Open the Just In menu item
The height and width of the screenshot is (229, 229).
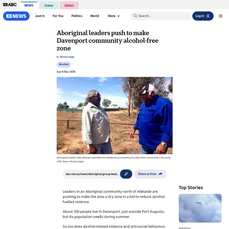(40, 16)
